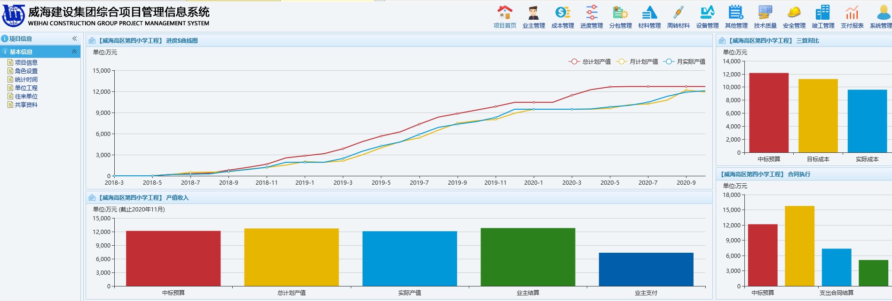
Task: Open 共享资料 in the sidebar
Action: click(26, 105)
